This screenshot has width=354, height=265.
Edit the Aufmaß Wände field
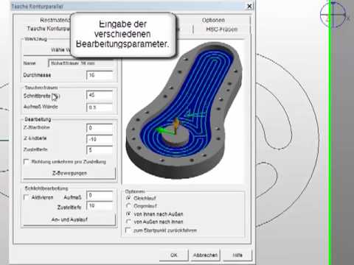click(x=100, y=107)
